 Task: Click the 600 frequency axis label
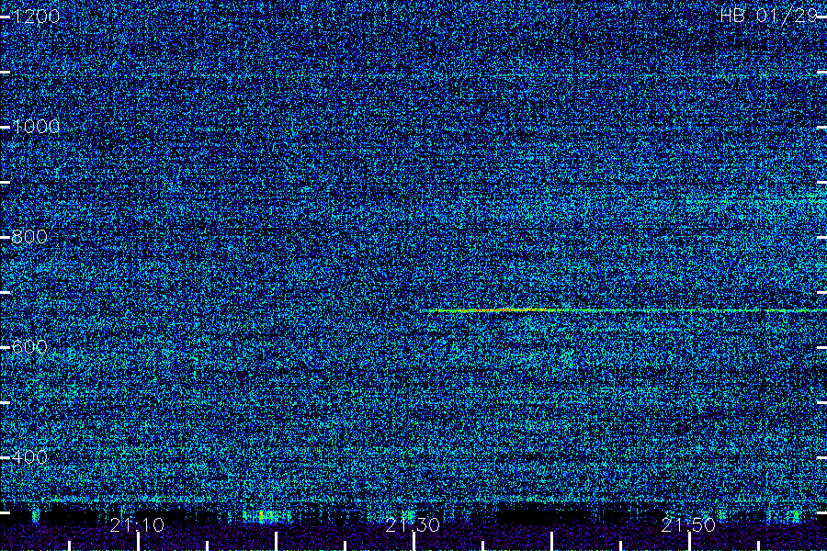click(x=29, y=347)
